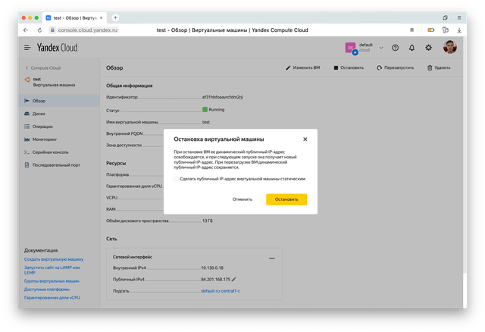
Task: Open the help question mark icon
Action: (x=395, y=47)
